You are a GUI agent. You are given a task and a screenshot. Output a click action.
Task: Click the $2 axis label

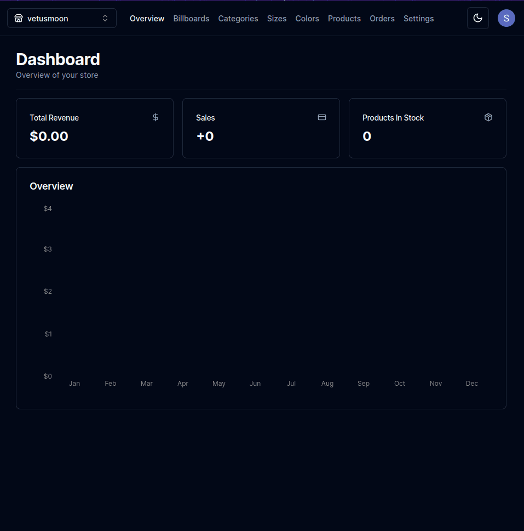pyautogui.click(x=48, y=291)
